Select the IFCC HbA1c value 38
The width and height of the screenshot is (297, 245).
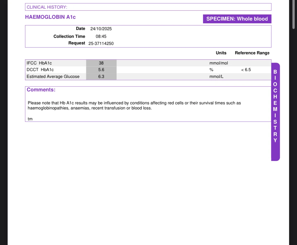[x=101, y=63]
